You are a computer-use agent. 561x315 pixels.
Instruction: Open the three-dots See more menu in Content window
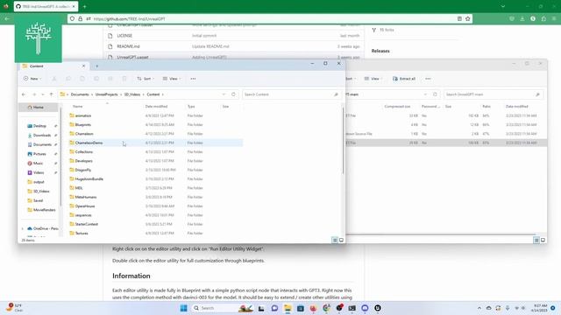click(193, 79)
